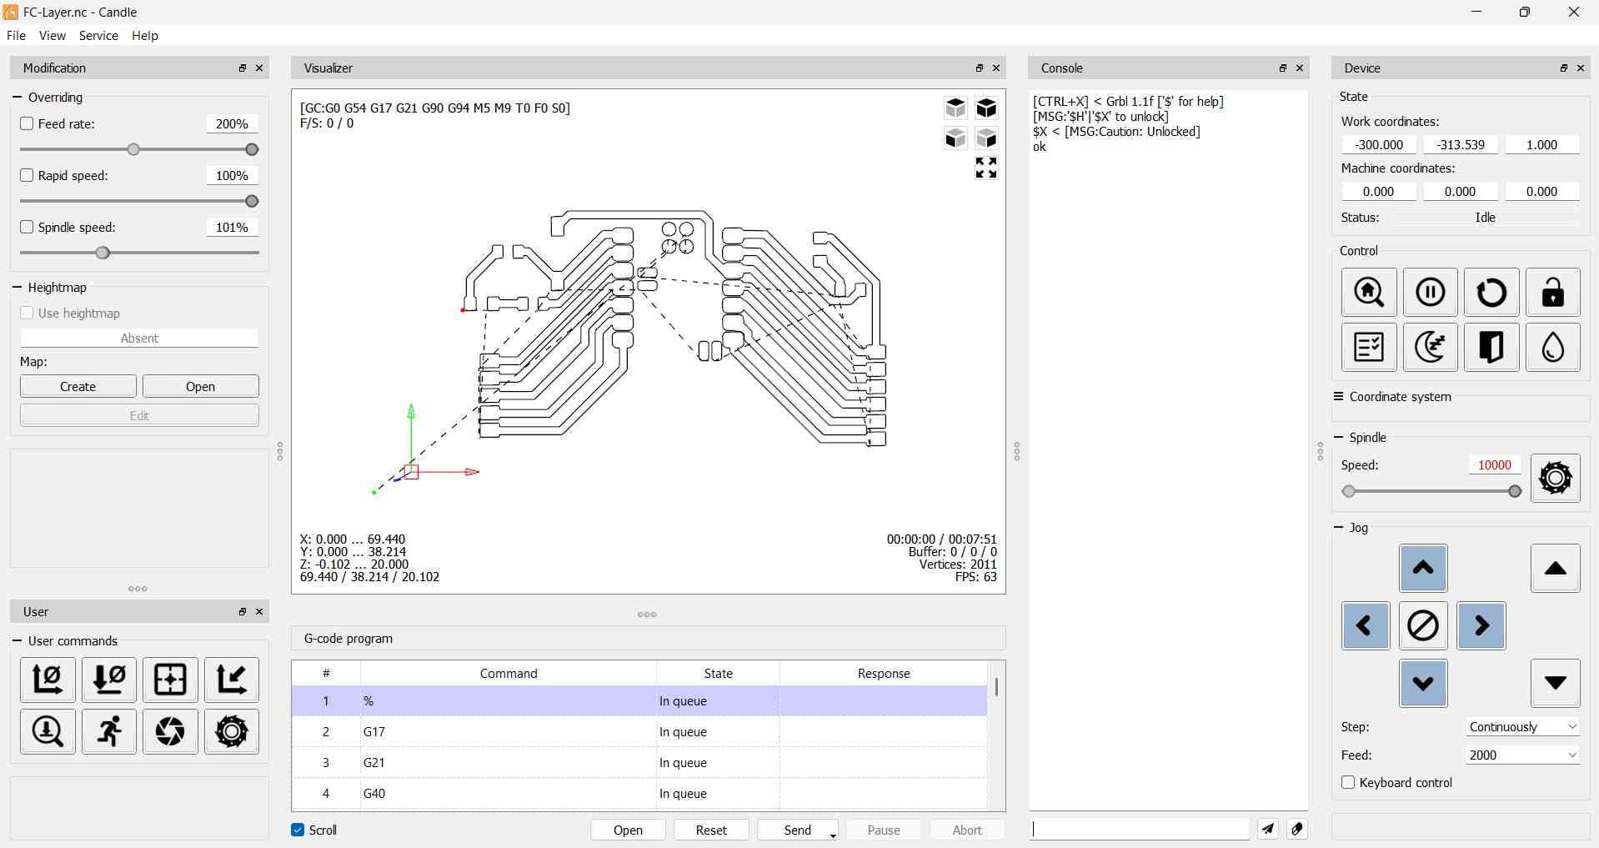Enable the Keyboard control checkbox
The width and height of the screenshot is (1599, 848).
click(x=1348, y=782)
